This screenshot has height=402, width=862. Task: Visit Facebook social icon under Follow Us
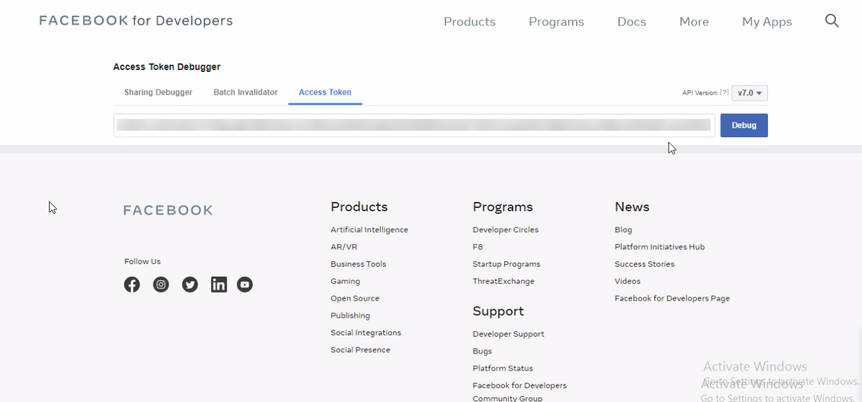coord(132,284)
